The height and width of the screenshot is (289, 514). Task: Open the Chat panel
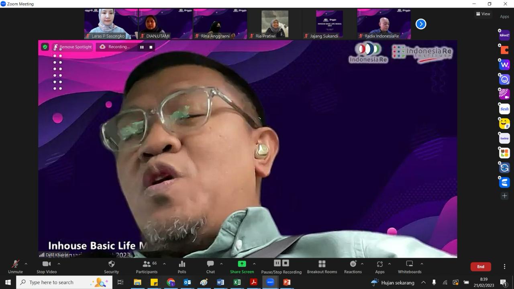[210, 267]
